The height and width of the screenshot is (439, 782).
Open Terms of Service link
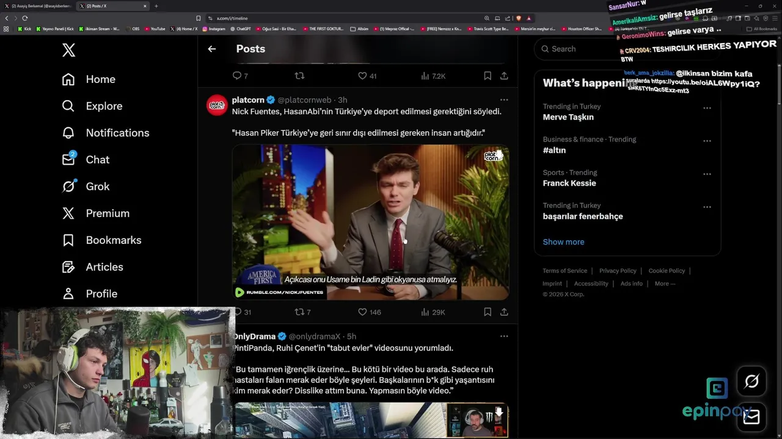(565, 271)
